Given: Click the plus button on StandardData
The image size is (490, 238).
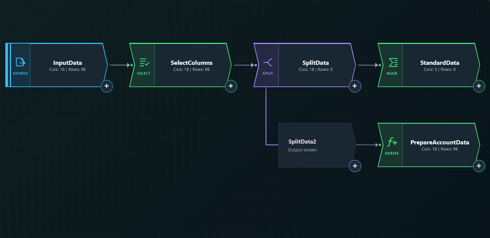Looking at the screenshot, I should coord(479,86).
